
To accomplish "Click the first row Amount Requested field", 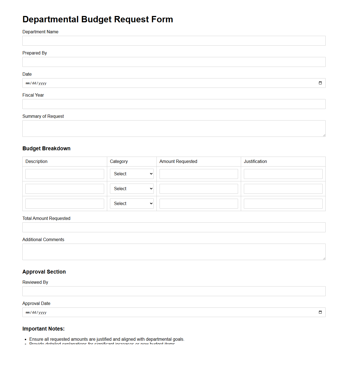I will point(199,174).
